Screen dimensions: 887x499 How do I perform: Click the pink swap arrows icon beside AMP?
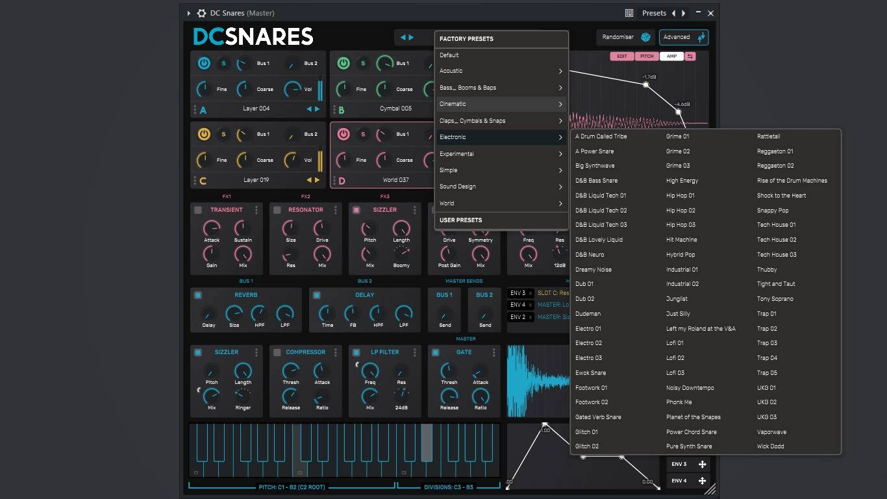(690, 57)
